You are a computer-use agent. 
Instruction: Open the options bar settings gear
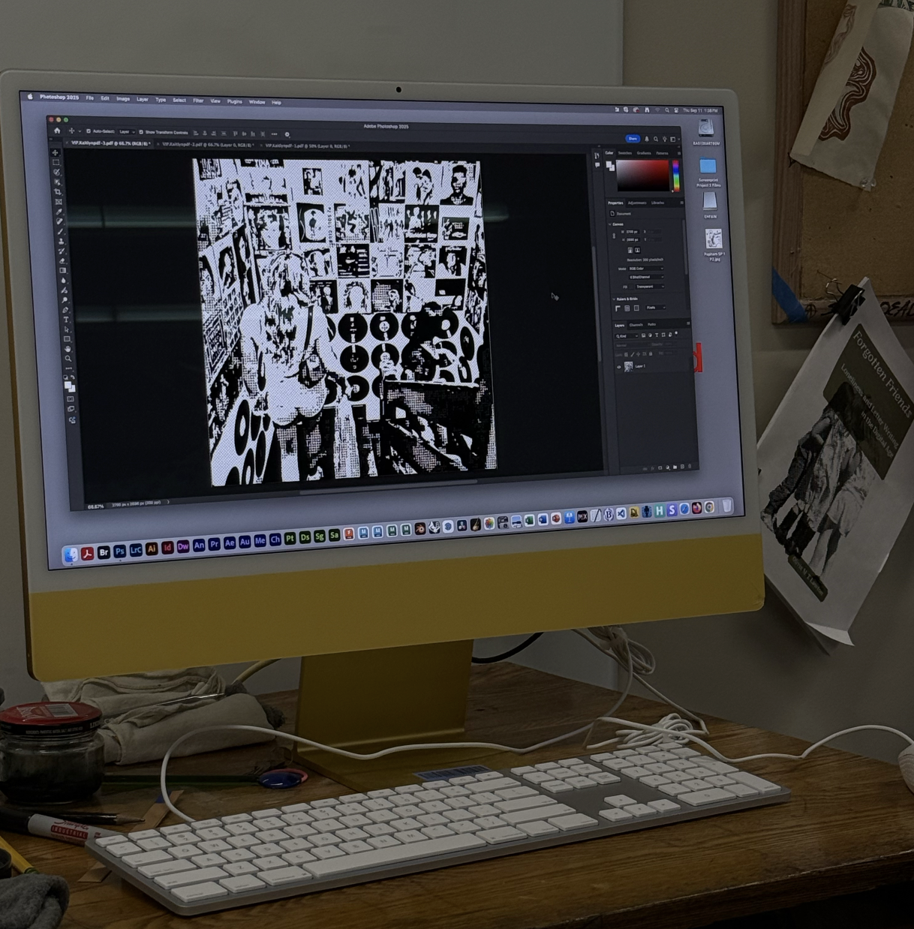(x=287, y=134)
